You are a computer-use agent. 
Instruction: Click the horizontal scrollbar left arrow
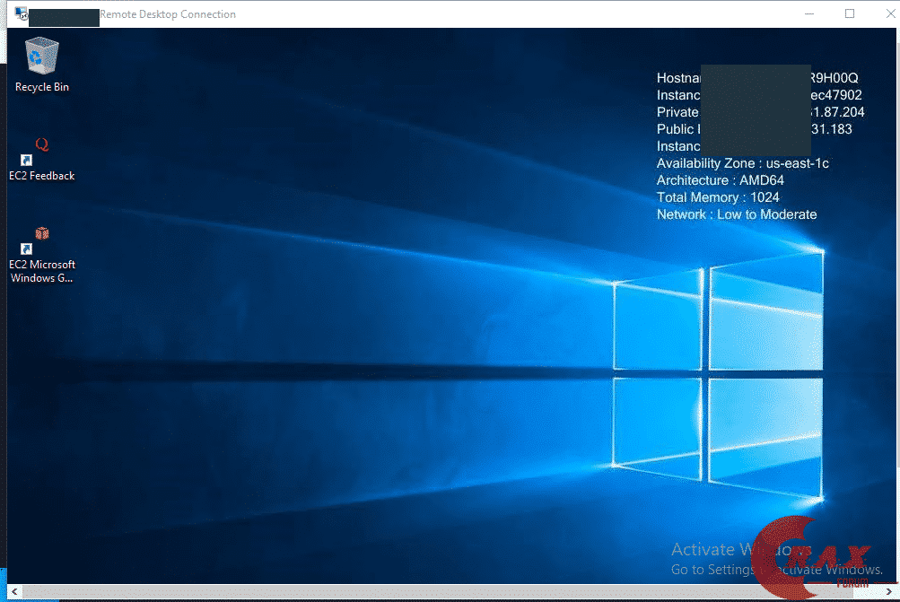14,593
